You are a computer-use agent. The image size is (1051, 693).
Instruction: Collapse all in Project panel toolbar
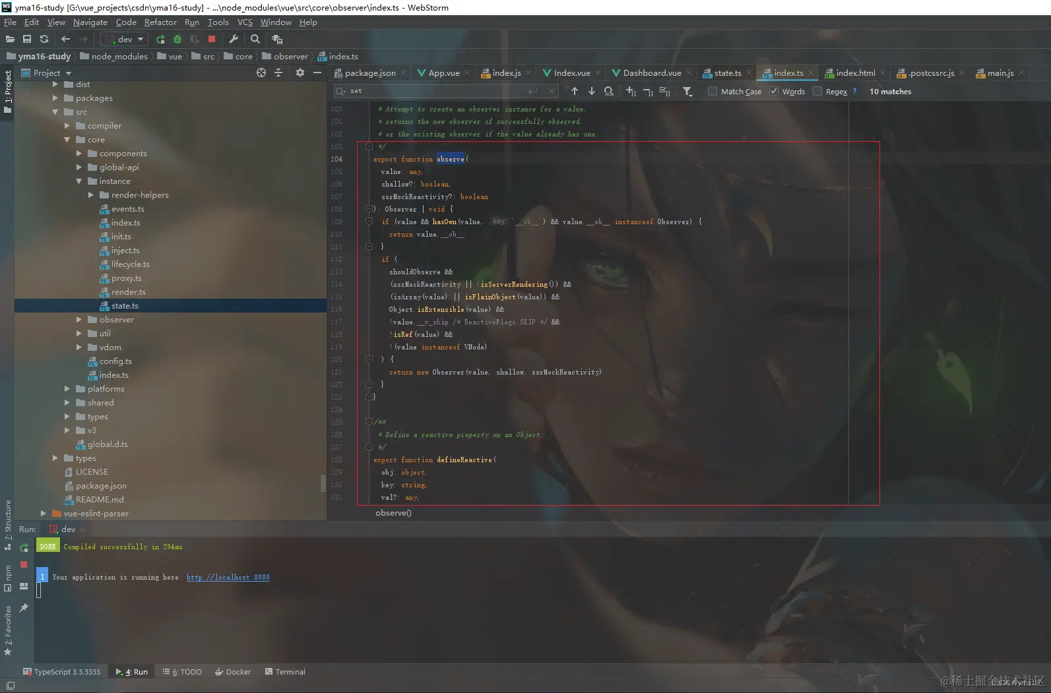pyautogui.click(x=278, y=73)
